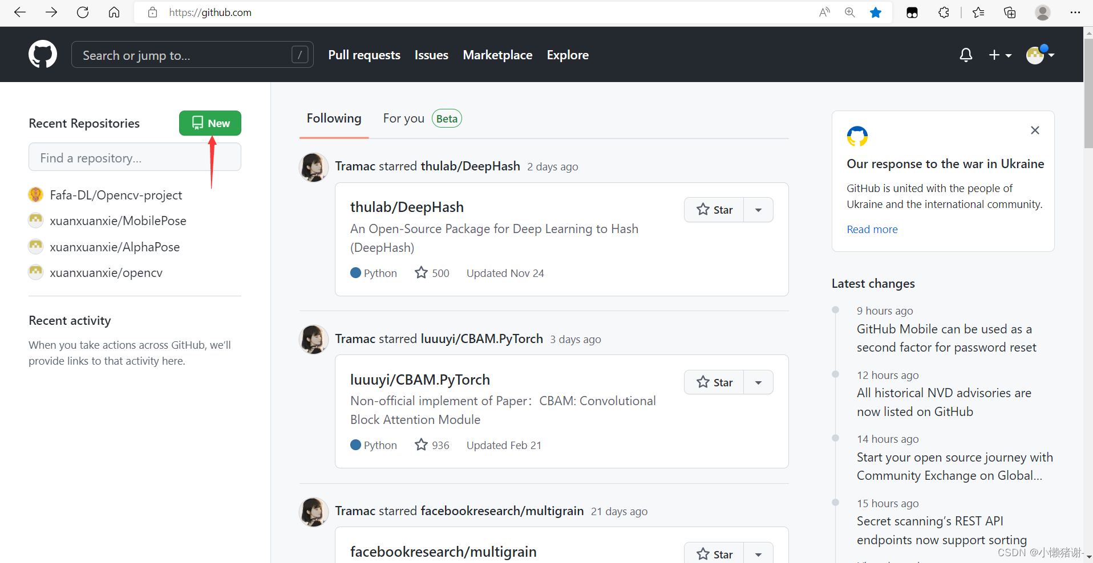
Task: Go forward in browser history
Action: (51, 12)
